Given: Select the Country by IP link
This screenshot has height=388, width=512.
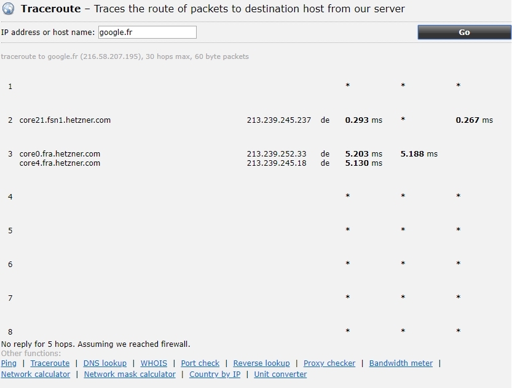Looking at the screenshot, I should [215, 374].
